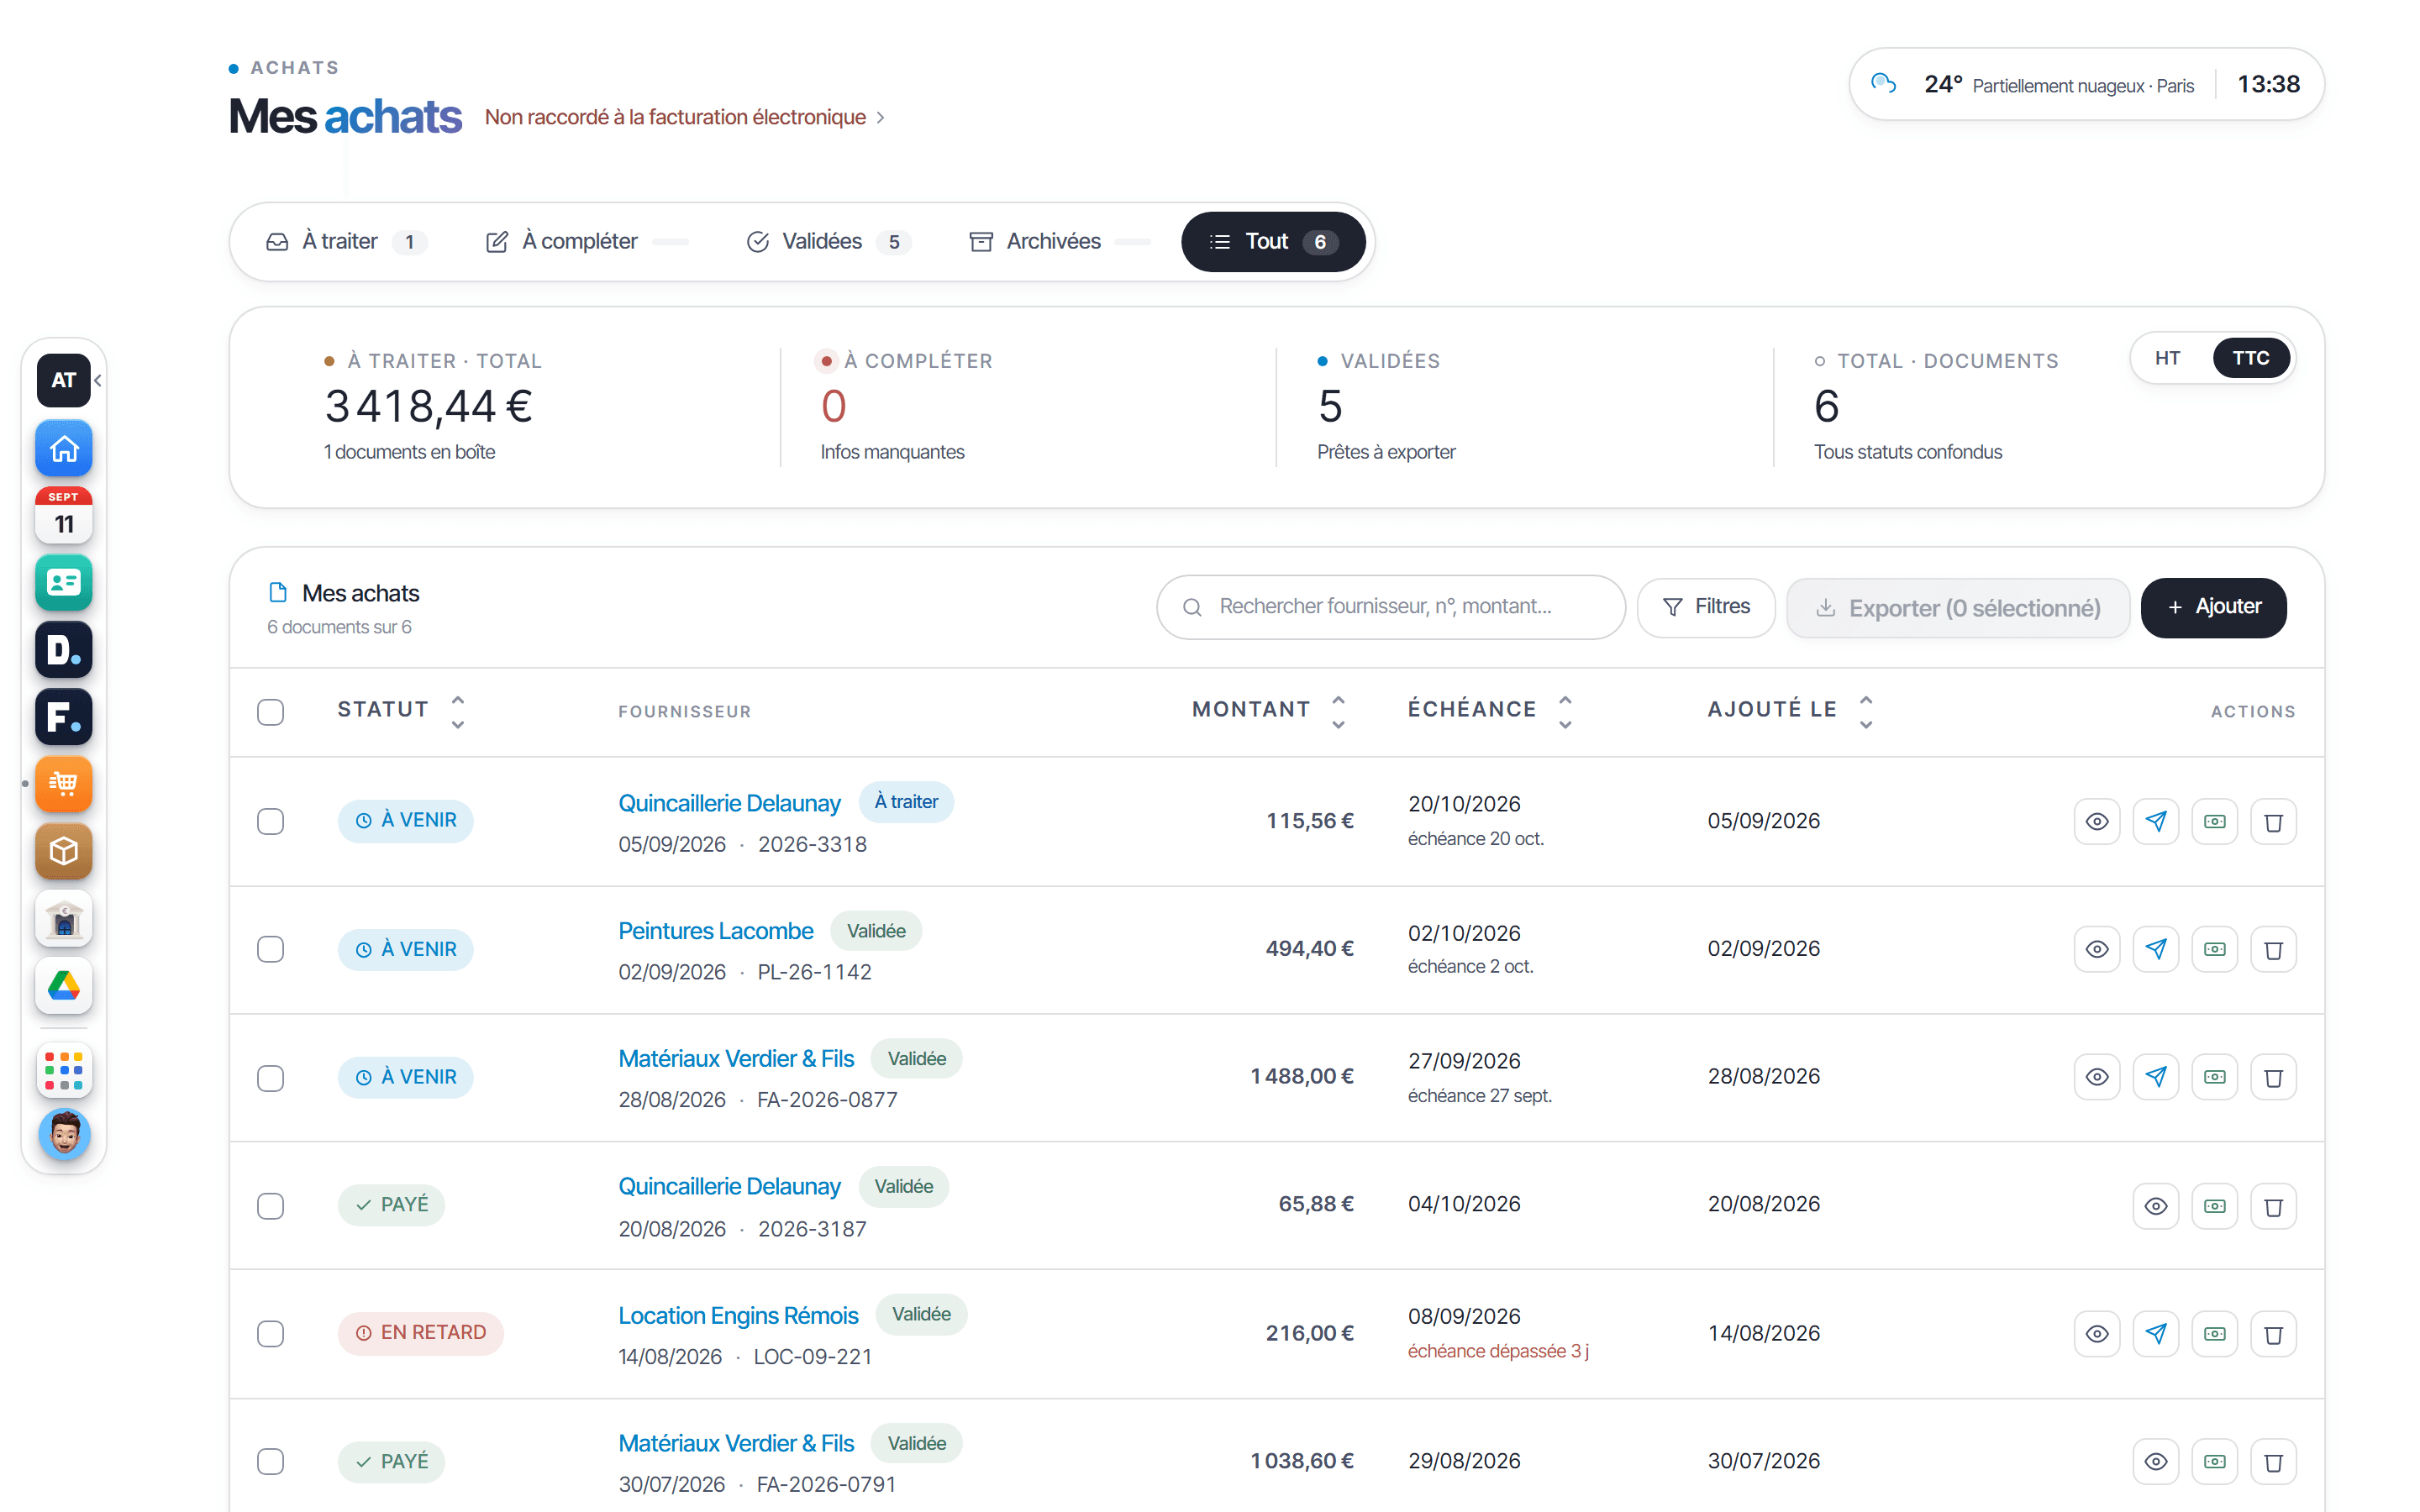Delete the Matériaux Verdier 1 488,00 € invoice
The image size is (2420, 1512).
pos(2273,1077)
